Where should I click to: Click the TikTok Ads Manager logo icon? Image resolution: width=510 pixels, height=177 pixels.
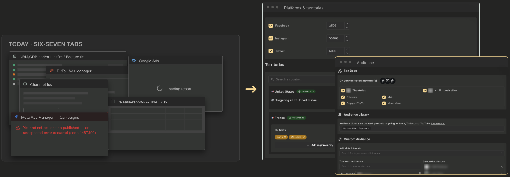pos(52,71)
